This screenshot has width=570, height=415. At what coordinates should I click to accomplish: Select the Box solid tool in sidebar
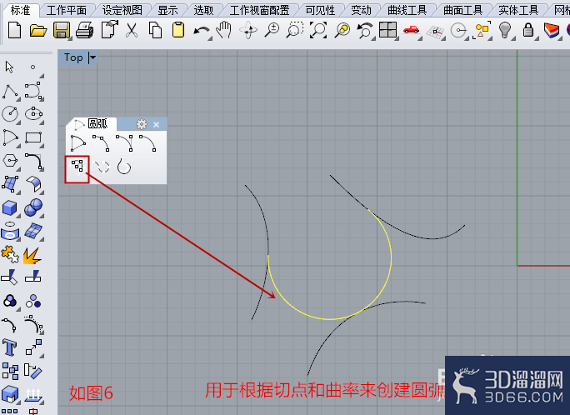point(10,207)
